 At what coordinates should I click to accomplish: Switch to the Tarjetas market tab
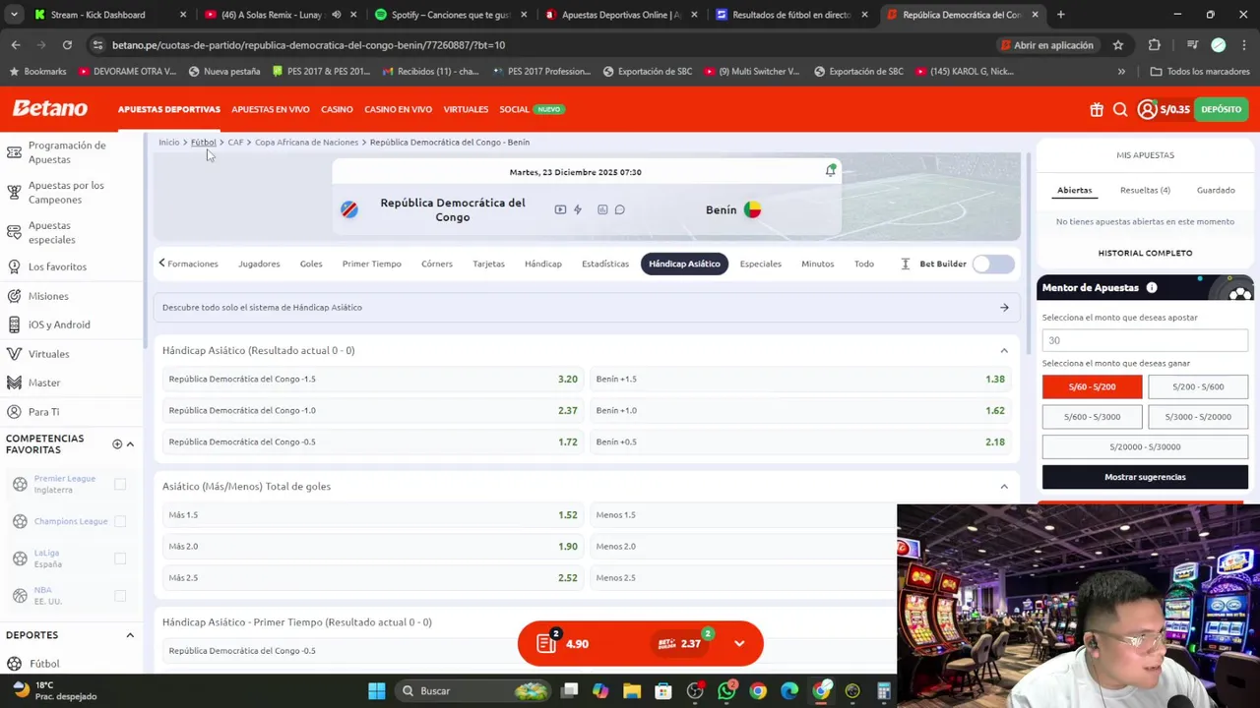pos(488,264)
